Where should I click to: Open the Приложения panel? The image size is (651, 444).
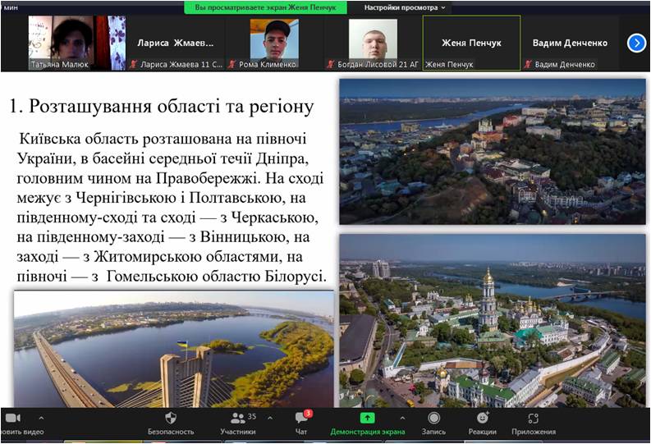point(534,423)
